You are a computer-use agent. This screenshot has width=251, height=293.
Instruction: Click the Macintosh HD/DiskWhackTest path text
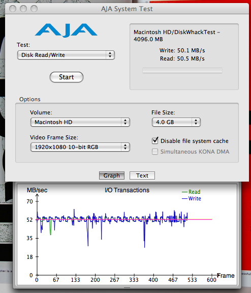177,36
